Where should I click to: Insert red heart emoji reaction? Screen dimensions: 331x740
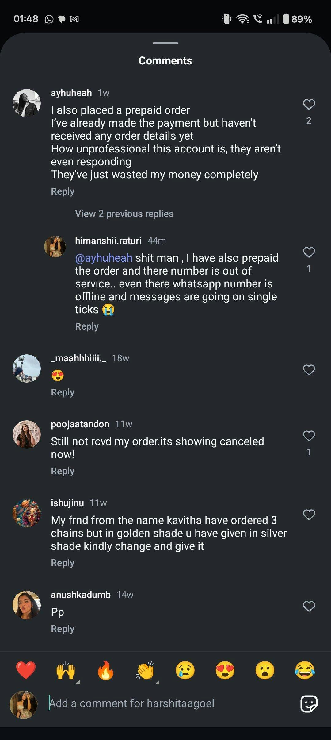(x=26, y=670)
